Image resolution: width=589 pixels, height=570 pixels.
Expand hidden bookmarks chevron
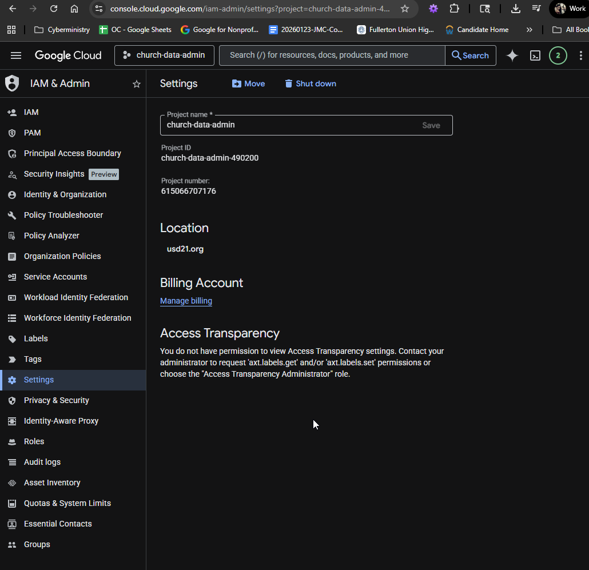(x=529, y=30)
